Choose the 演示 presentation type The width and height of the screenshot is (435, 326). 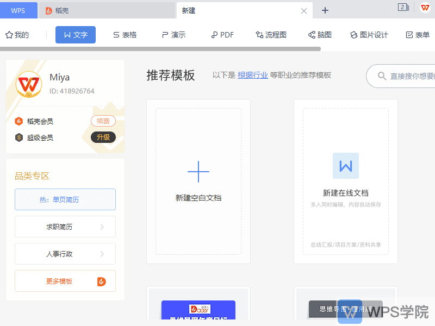(173, 35)
